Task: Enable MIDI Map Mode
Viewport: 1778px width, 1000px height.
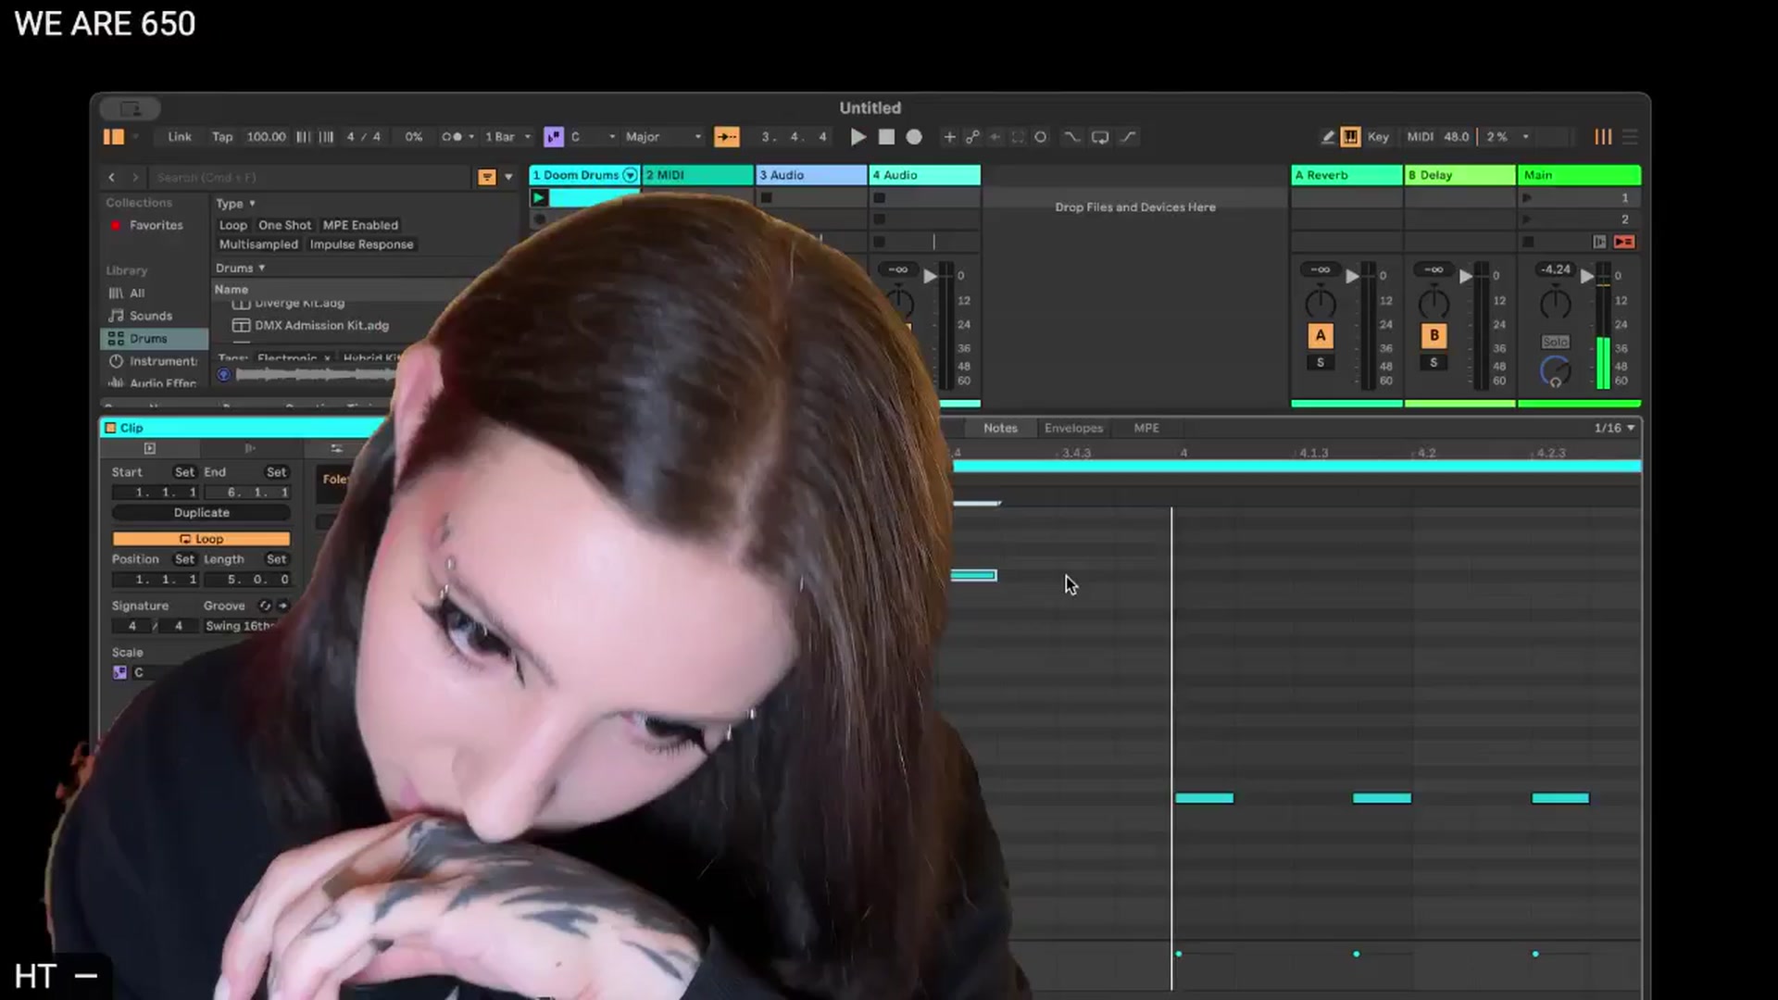Action: pyautogui.click(x=1420, y=137)
